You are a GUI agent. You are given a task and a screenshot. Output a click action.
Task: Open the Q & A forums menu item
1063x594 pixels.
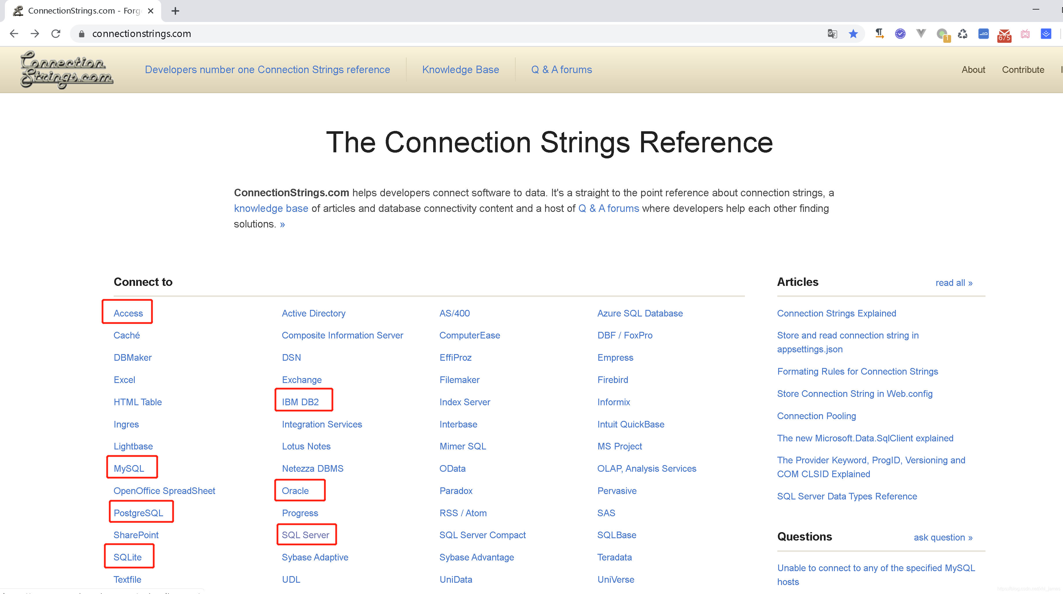[561, 69]
